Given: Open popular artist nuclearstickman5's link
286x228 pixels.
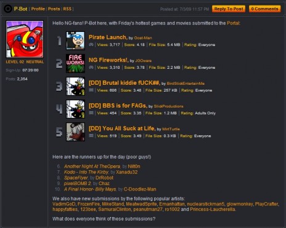Looking at the screenshot, I should click(205, 204).
